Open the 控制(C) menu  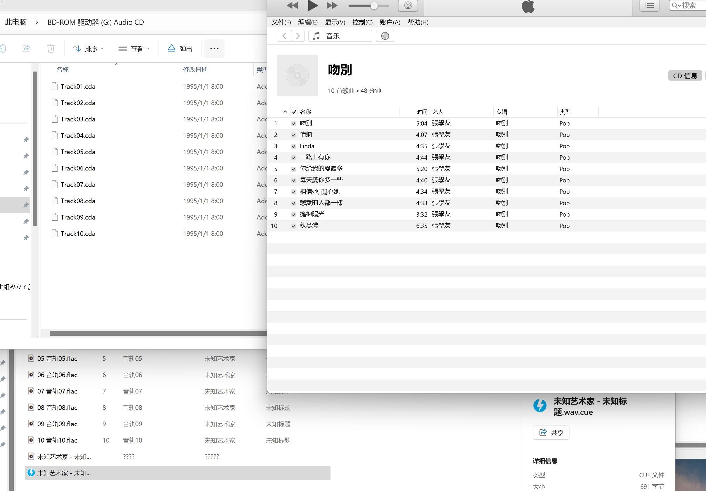point(362,22)
